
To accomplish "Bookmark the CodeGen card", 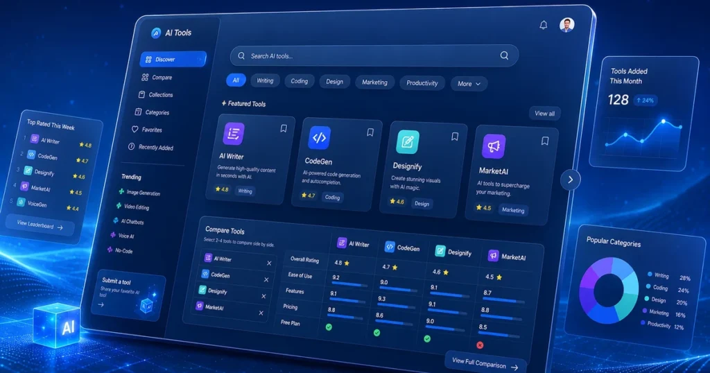I will pyautogui.click(x=370, y=132).
